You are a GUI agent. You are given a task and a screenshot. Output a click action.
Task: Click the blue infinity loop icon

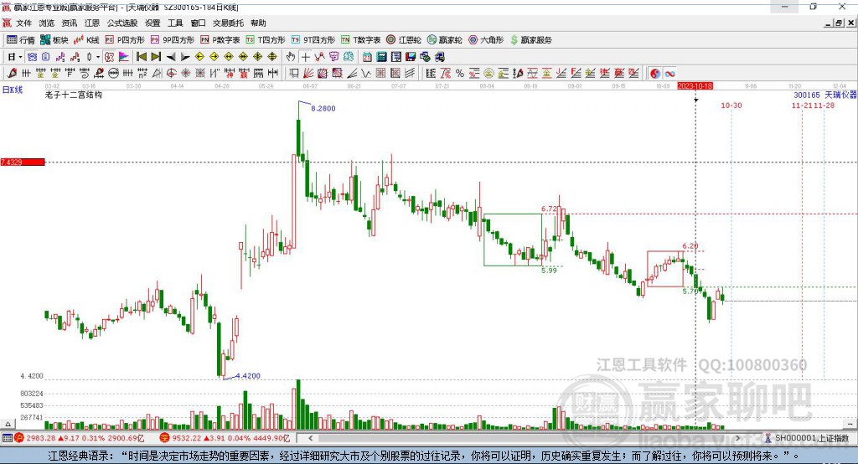(x=669, y=74)
